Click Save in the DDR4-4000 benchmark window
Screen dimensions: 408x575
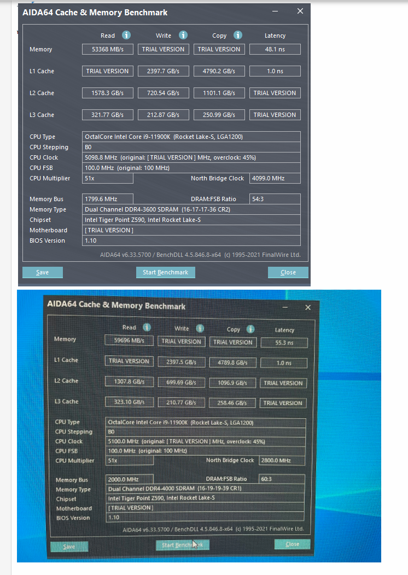[x=69, y=547]
